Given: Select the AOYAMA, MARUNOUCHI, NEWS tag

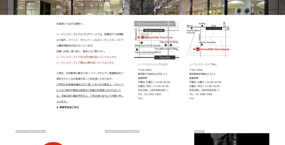Looking at the screenshot, I should [x=31, y=131].
